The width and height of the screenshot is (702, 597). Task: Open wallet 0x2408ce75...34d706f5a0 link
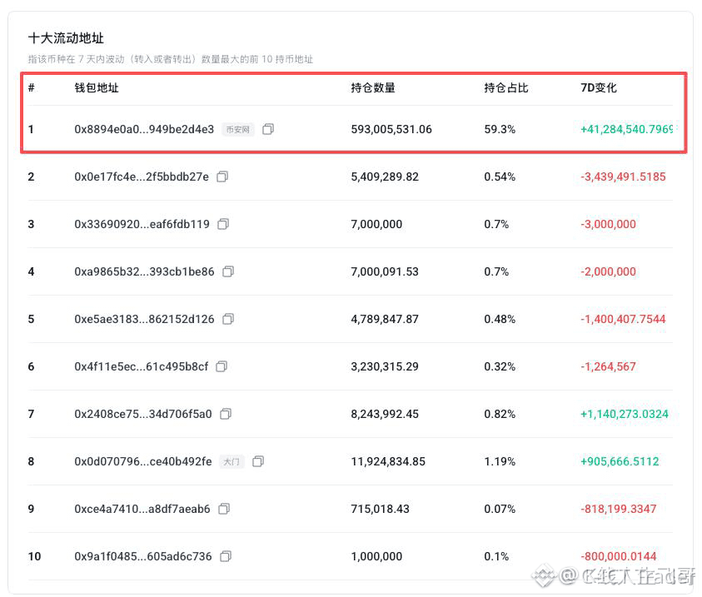143,414
